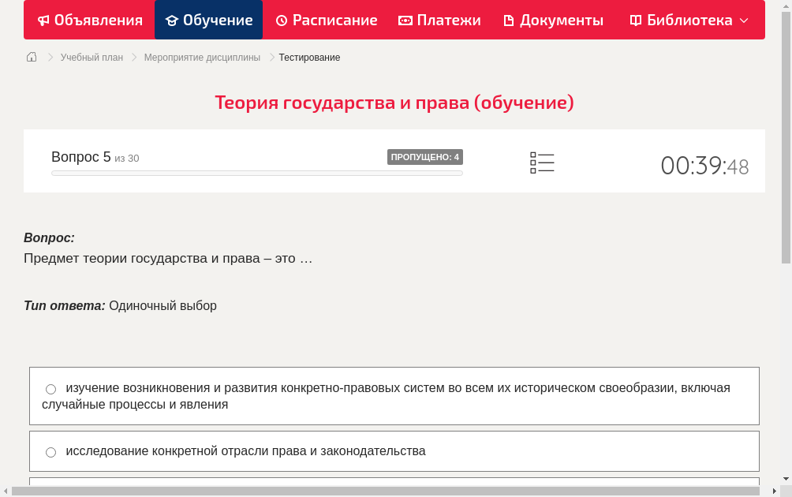Expand the Библиотека dropdown chevron

tap(742, 20)
